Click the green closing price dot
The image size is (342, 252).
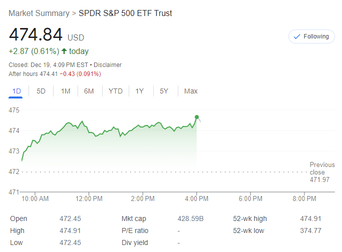pyautogui.click(x=197, y=117)
